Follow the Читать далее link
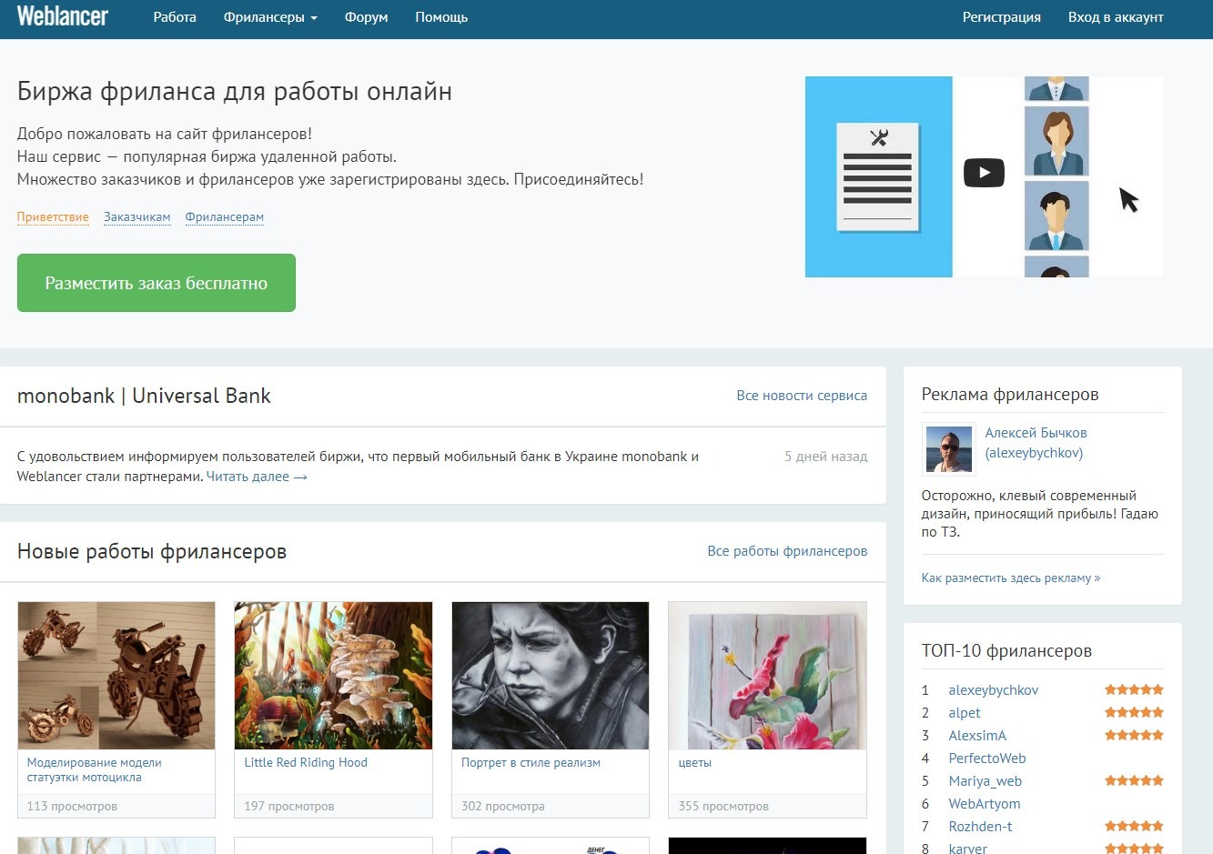The image size is (1213, 854). click(x=257, y=477)
